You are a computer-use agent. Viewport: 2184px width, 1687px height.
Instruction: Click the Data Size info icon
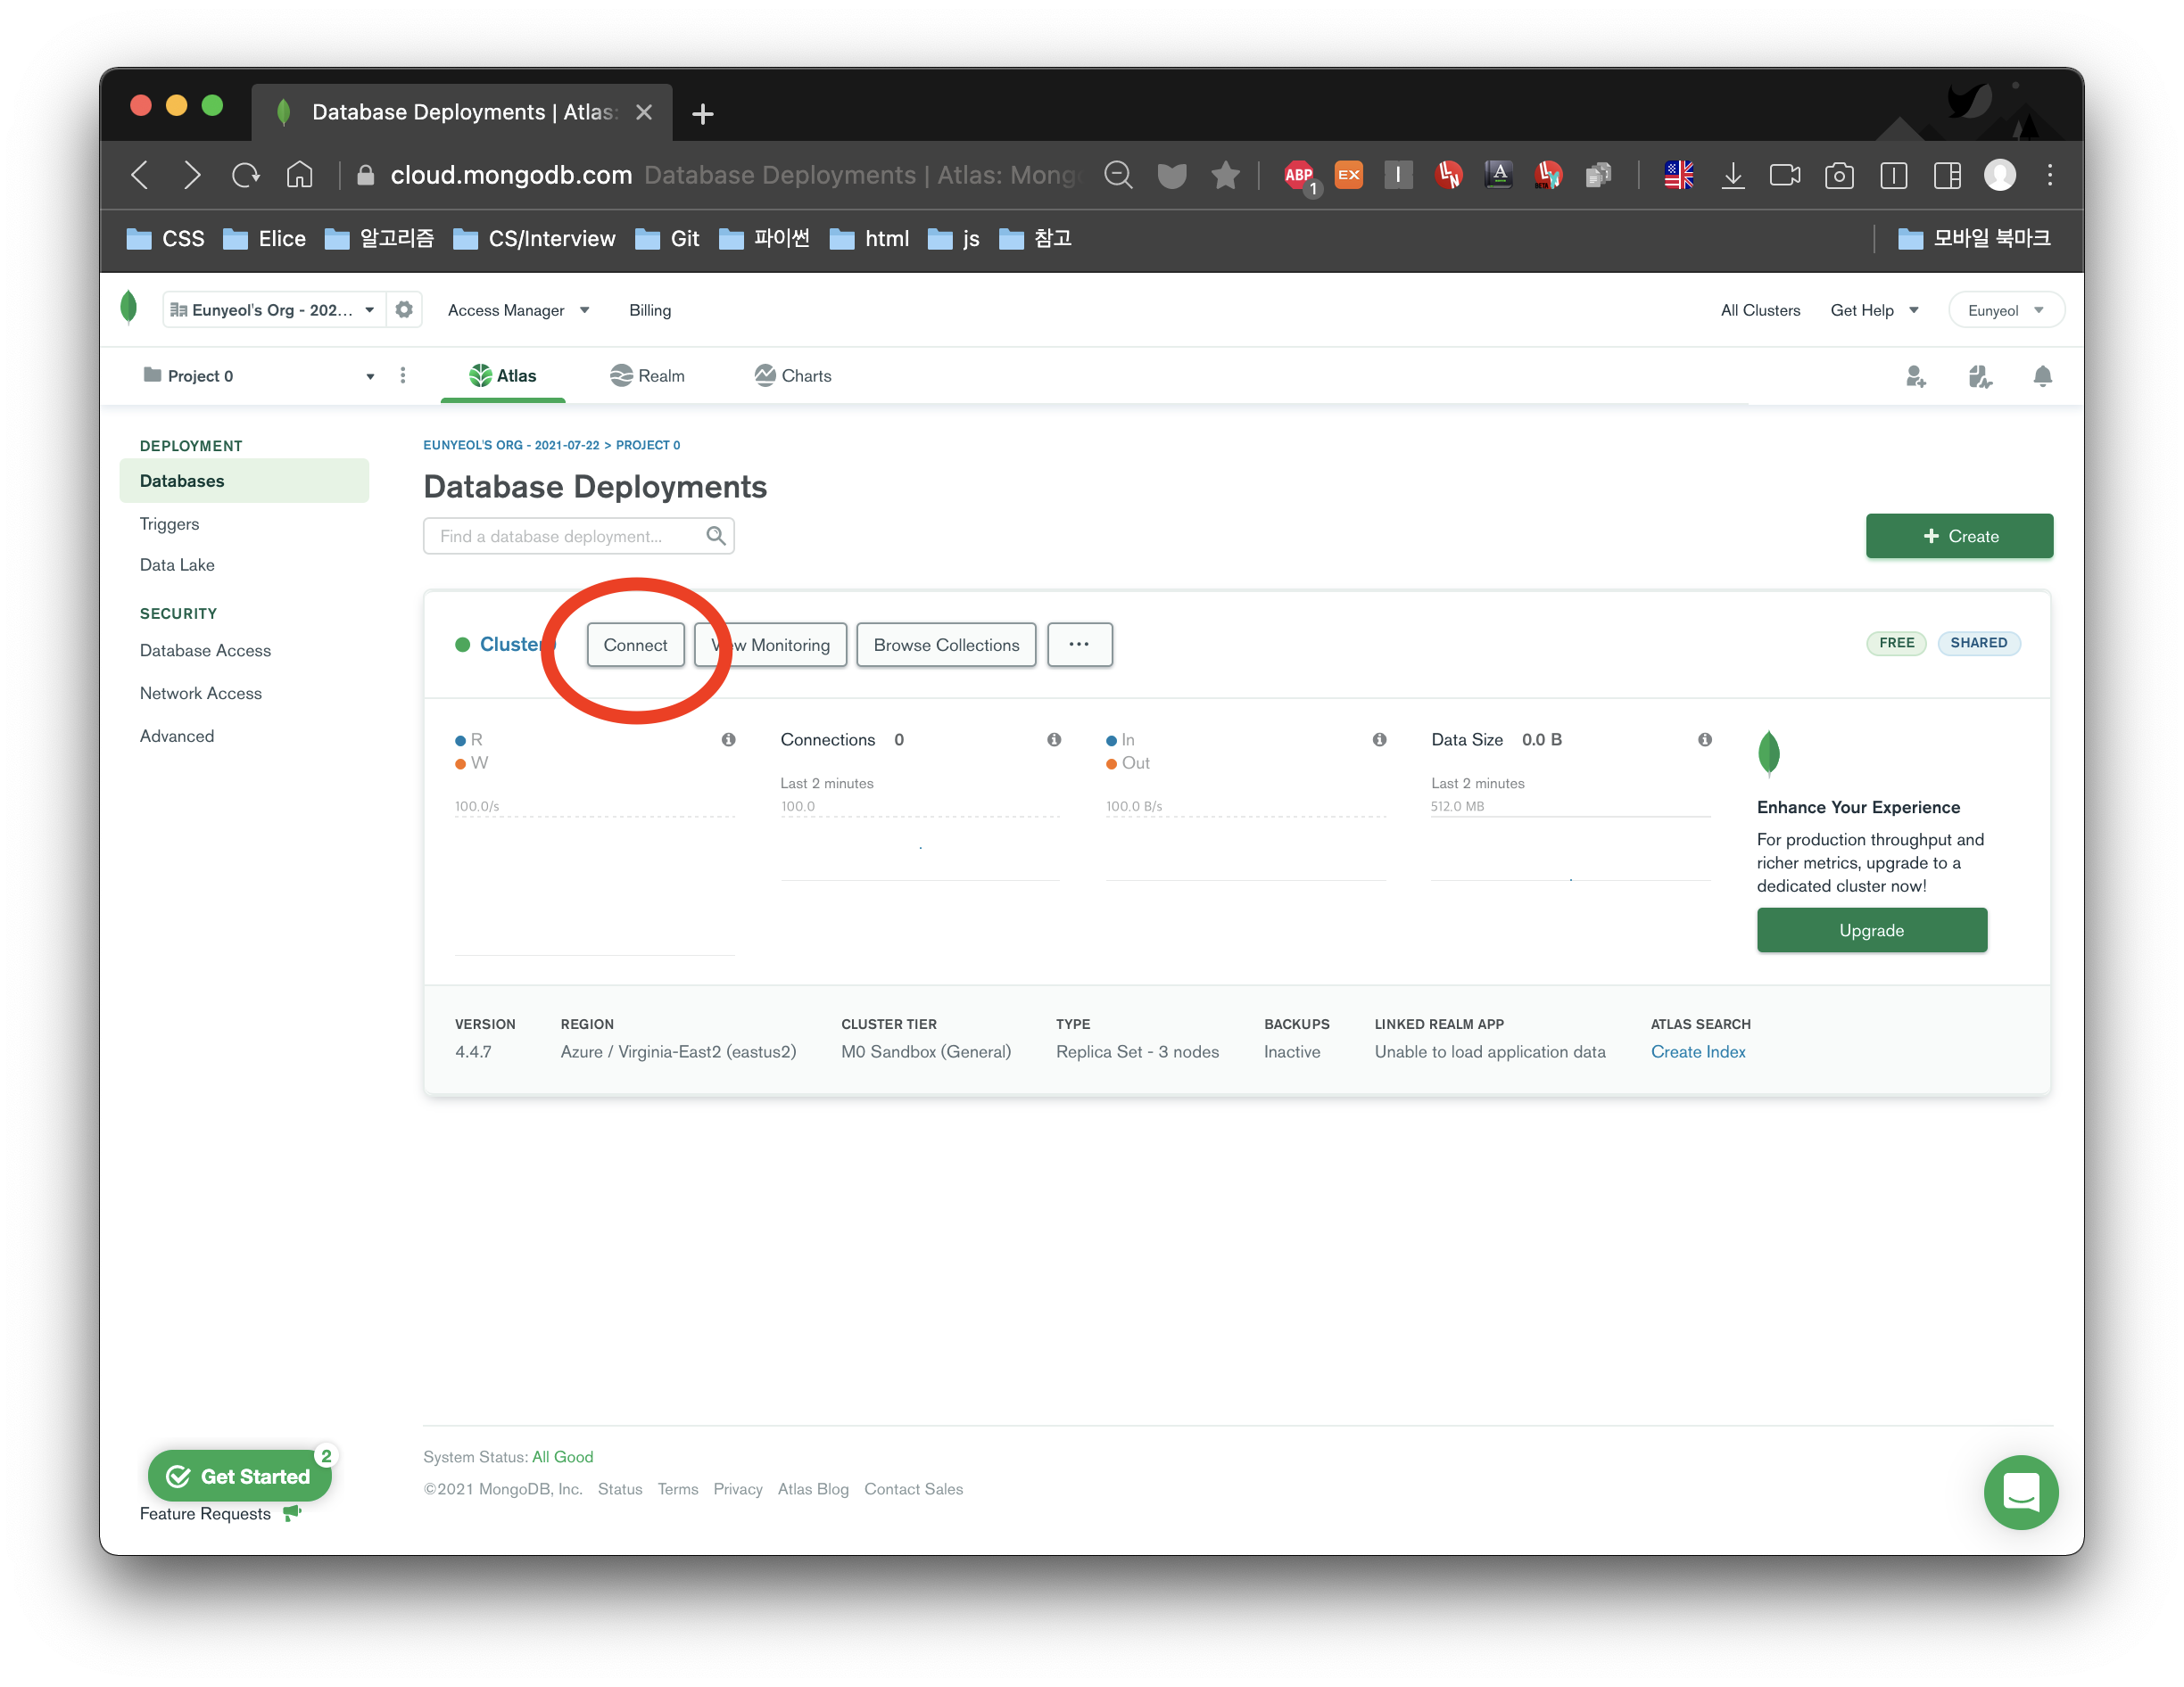(x=1704, y=739)
